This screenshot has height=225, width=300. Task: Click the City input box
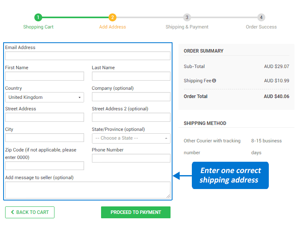[45, 138]
